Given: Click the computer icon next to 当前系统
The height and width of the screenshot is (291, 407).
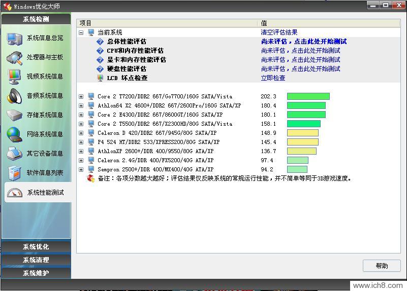Looking at the screenshot, I should pyautogui.click(x=91, y=32).
